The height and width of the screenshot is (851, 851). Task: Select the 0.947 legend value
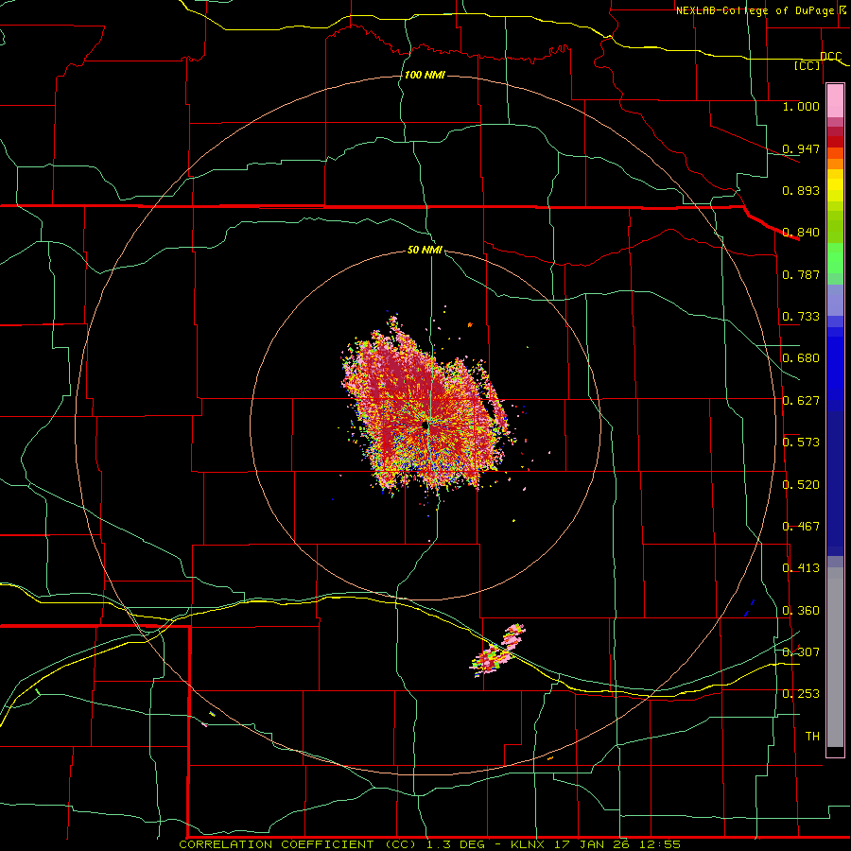tap(801, 148)
